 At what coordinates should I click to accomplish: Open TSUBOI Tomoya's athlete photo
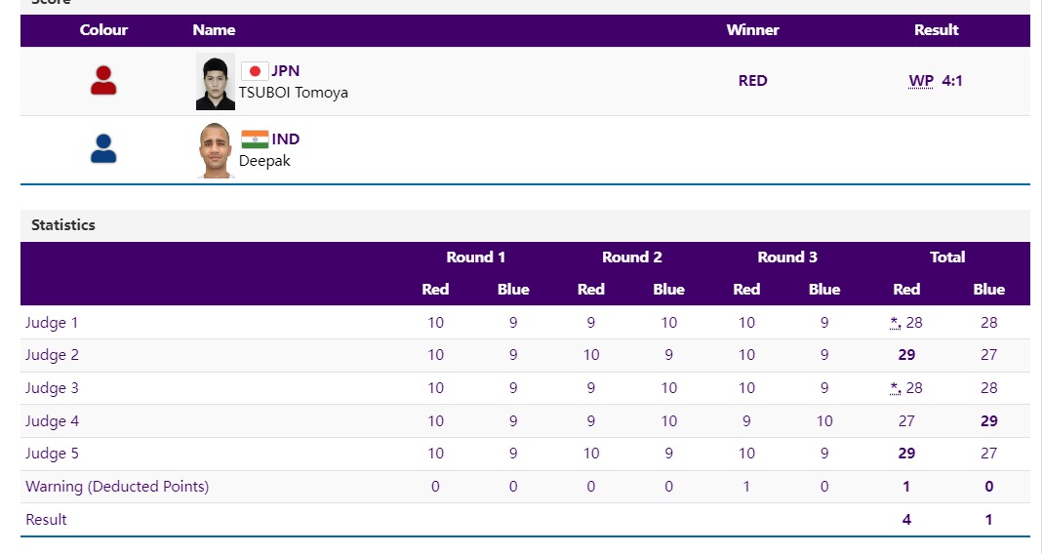click(x=215, y=82)
